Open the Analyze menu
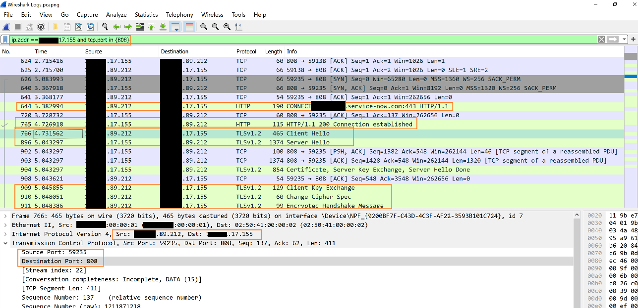Viewport: 638px width, 308px height. click(x=116, y=15)
